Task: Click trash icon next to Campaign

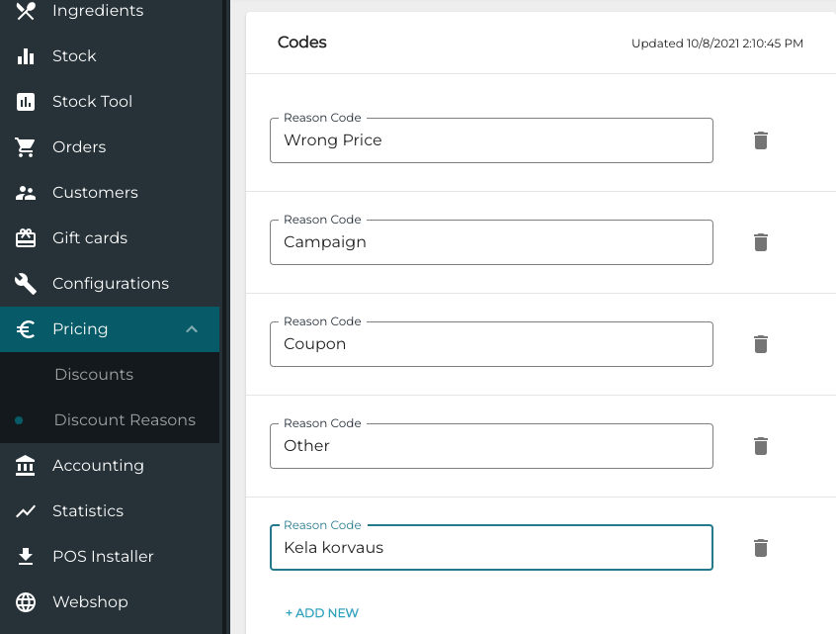Action: (760, 242)
